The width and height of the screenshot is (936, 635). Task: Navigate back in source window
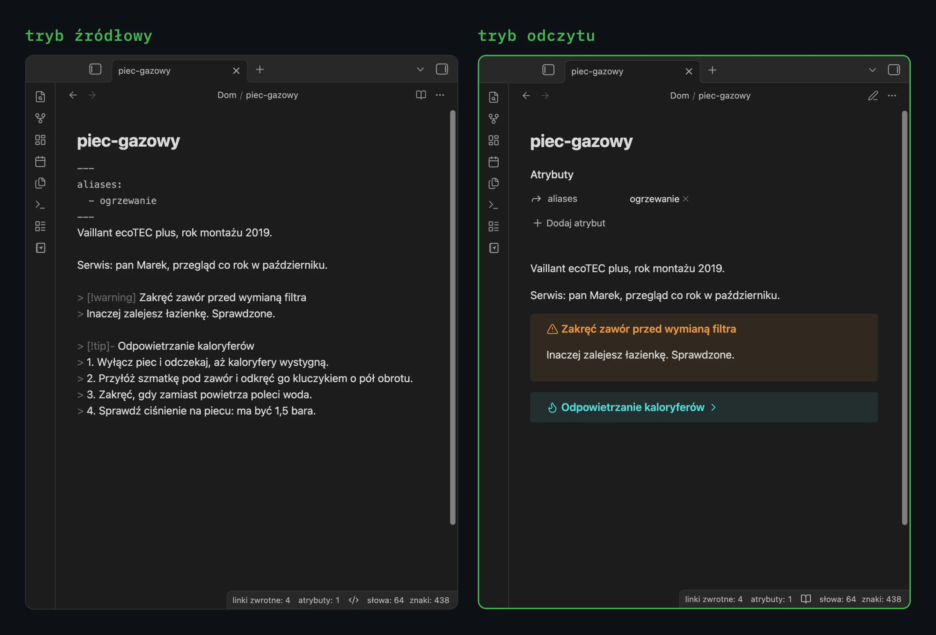click(73, 95)
